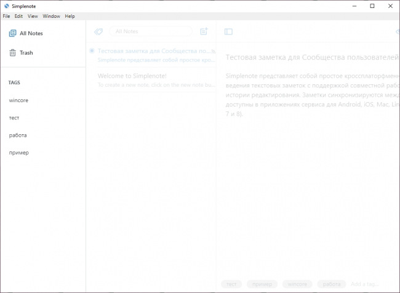Click the работа tag chip in editor
400x293 pixels.
331,284
